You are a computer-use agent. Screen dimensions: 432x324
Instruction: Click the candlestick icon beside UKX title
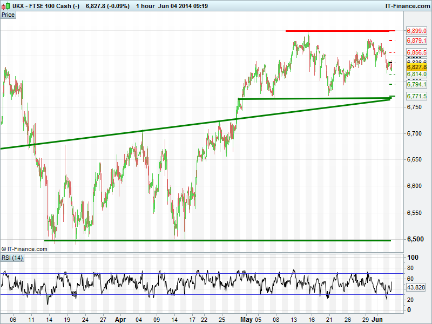pos(5,6)
